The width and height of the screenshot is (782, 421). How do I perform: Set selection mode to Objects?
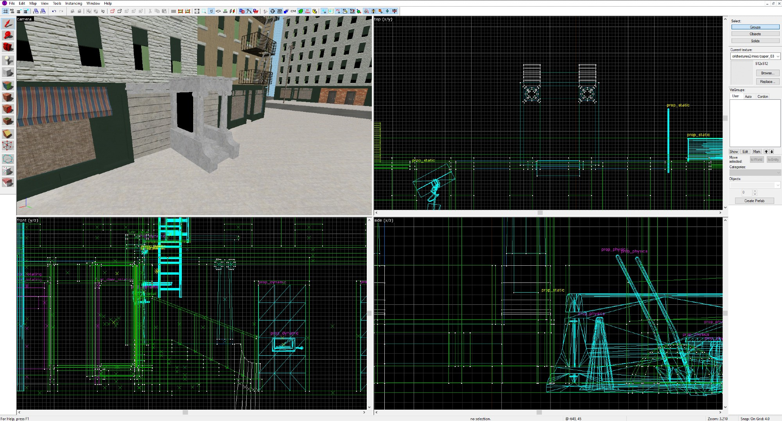(x=755, y=34)
